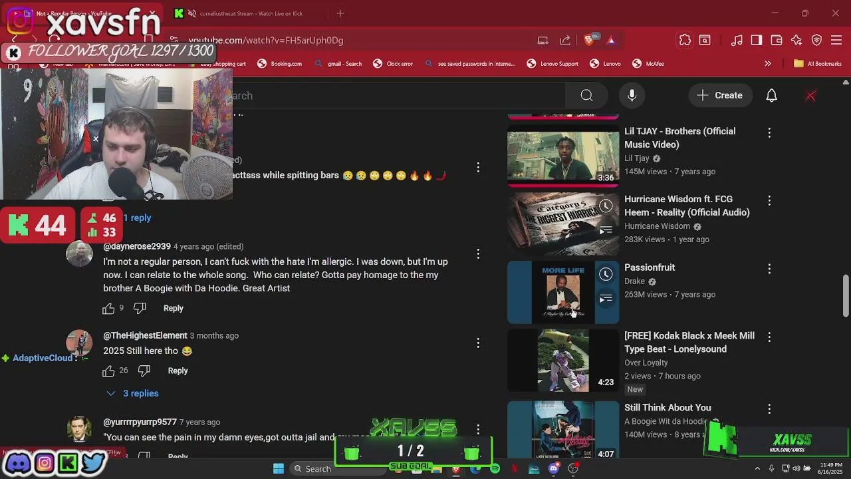Open Brave Rewards triangle icon
Image resolution: width=851 pixels, height=479 pixels.
pyautogui.click(x=611, y=41)
